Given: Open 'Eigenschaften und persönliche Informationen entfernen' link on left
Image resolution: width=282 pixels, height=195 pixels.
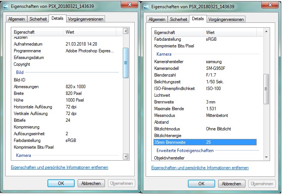Looking at the screenshot, I should (59, 167).
